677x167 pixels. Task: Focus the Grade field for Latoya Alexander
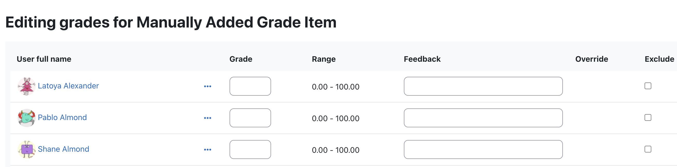(250, 86)
